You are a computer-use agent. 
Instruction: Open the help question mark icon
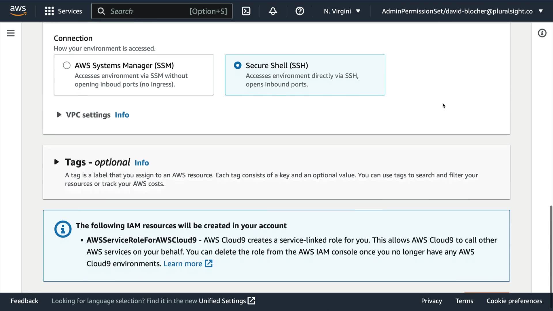[300, 11]
